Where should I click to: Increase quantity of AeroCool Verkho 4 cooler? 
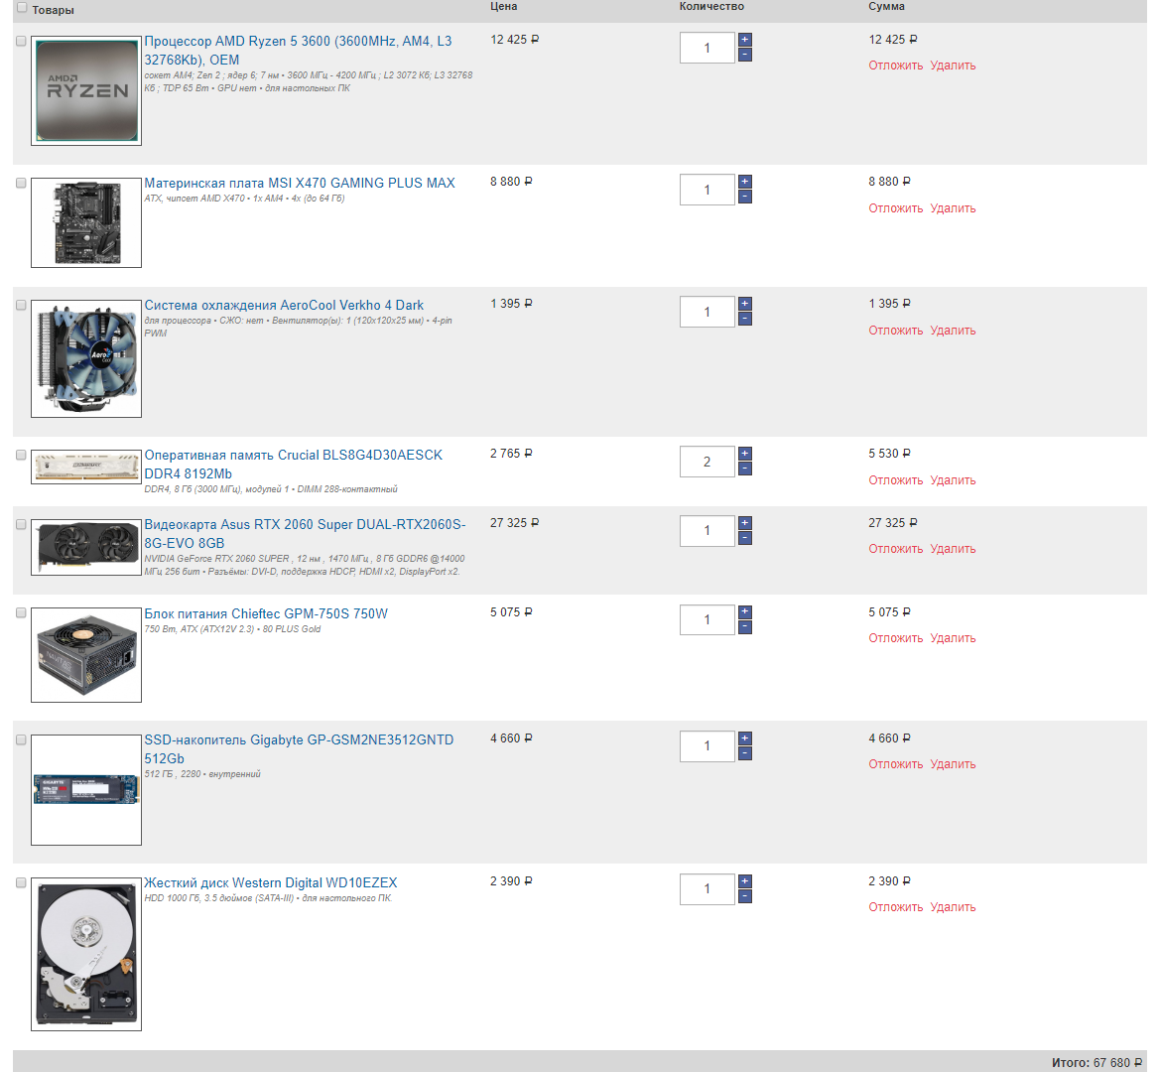[745, 304]
